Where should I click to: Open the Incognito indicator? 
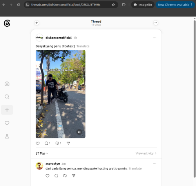point(143,5)
